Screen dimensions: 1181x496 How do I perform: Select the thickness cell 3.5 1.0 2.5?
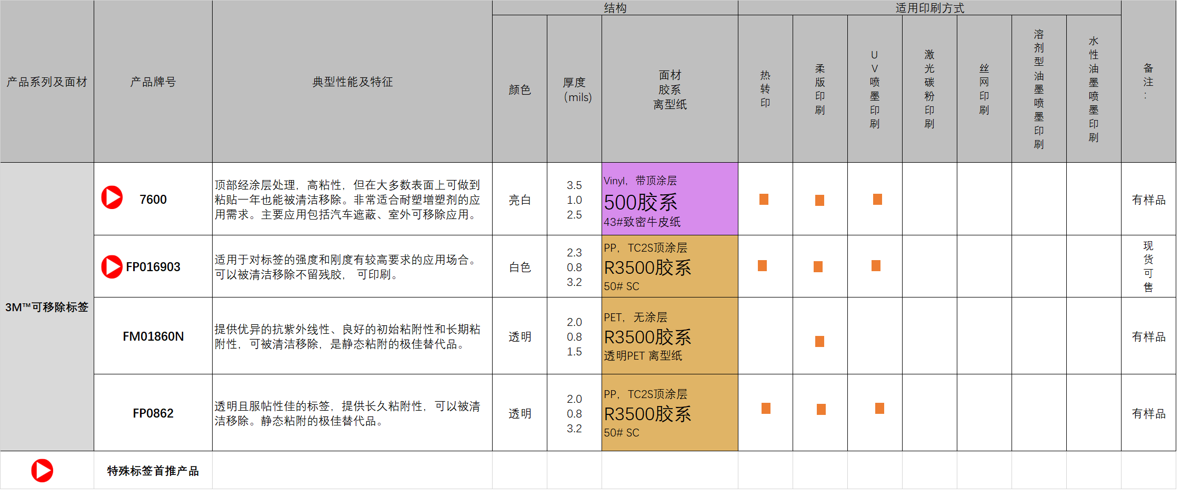pos(574,199)
